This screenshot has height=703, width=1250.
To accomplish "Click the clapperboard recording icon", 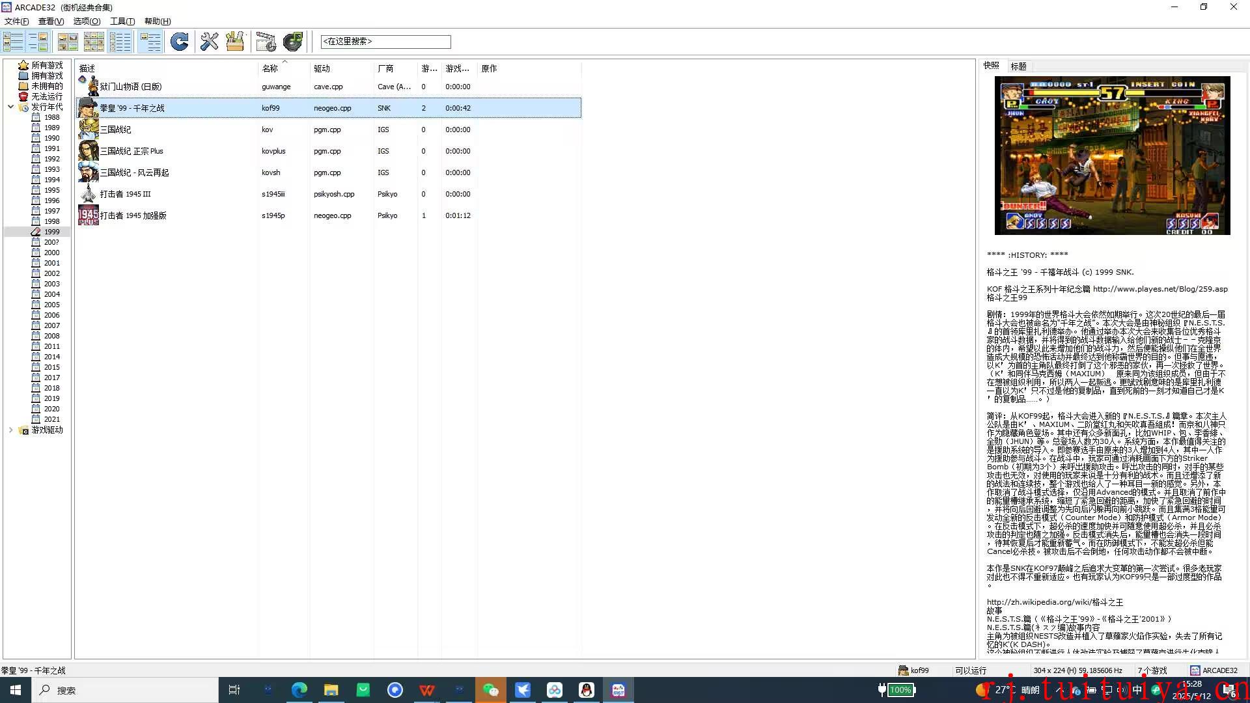I will (266, 42).
